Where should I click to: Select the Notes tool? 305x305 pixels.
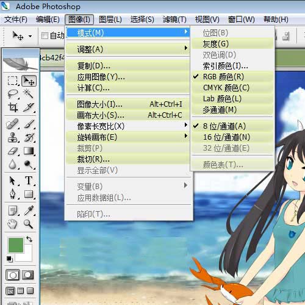pos(13,210)
